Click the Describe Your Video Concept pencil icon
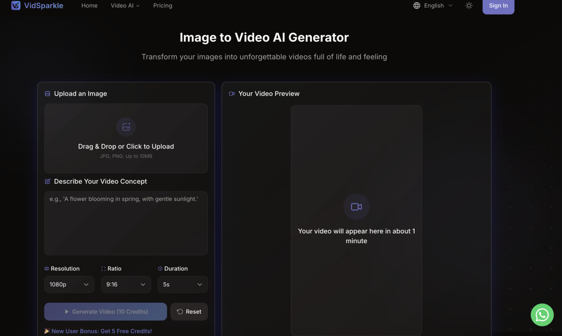 [47, 181]
